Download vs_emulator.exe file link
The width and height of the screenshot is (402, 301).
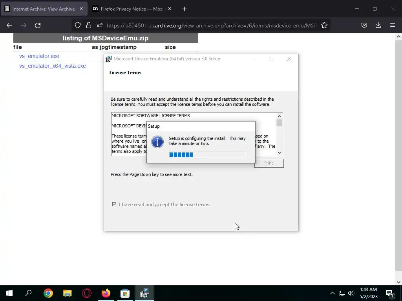[39, 56]
